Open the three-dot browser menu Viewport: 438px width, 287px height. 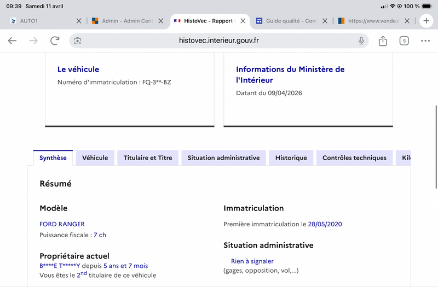click(425, 40)
